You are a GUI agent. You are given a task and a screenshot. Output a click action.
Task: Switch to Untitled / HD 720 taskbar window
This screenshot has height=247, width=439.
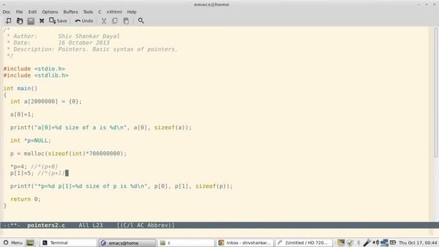coord(304,242)
